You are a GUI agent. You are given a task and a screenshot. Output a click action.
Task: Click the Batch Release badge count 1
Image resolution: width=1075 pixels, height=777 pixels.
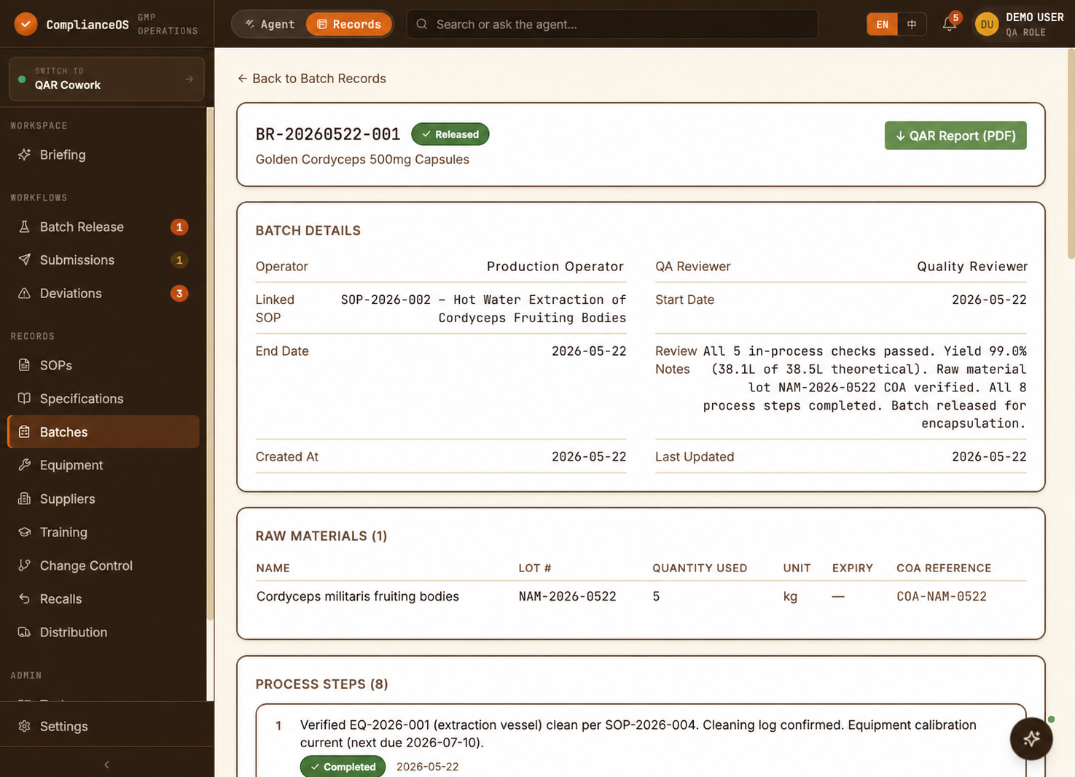179,227
